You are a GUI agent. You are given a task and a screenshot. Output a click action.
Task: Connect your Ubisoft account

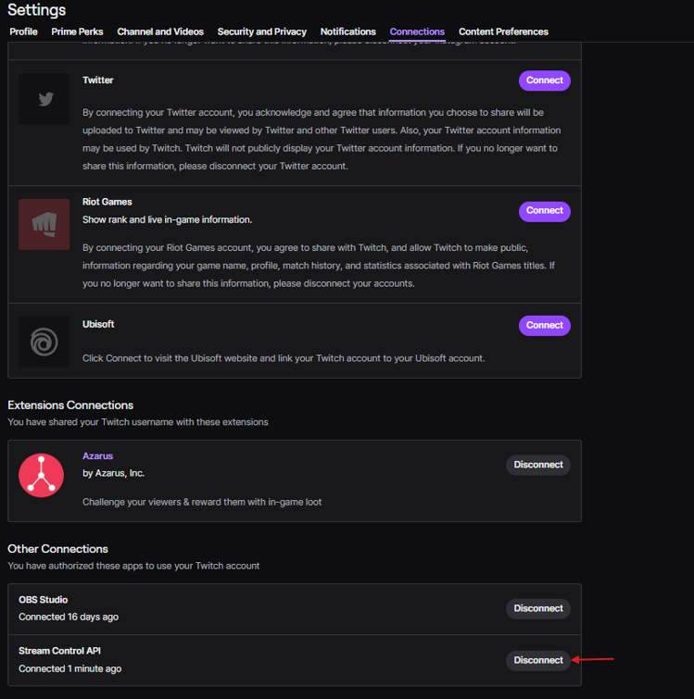tap(544, 326)
